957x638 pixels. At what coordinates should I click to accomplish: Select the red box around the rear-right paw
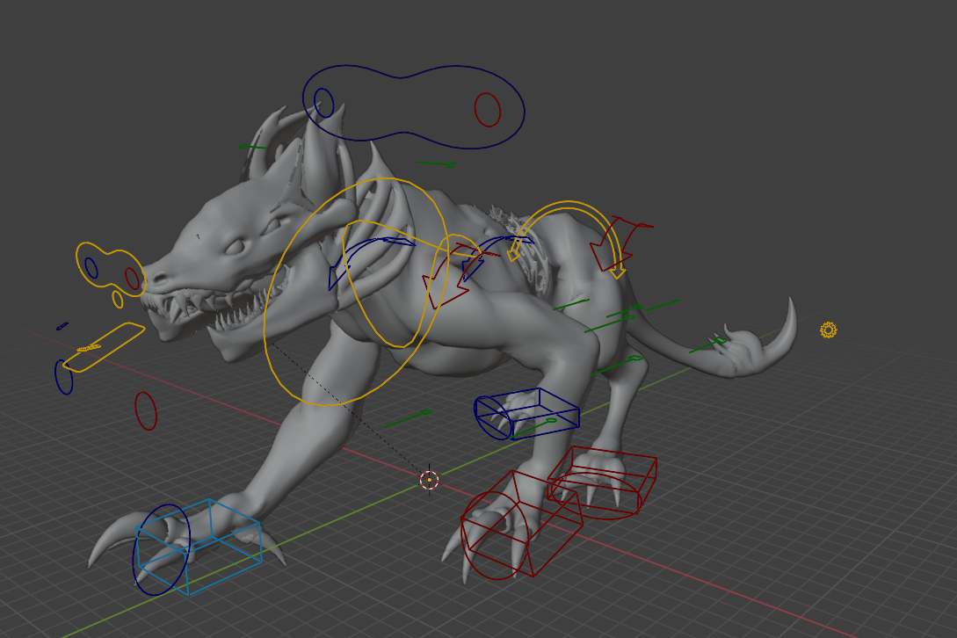pos(602,482)
